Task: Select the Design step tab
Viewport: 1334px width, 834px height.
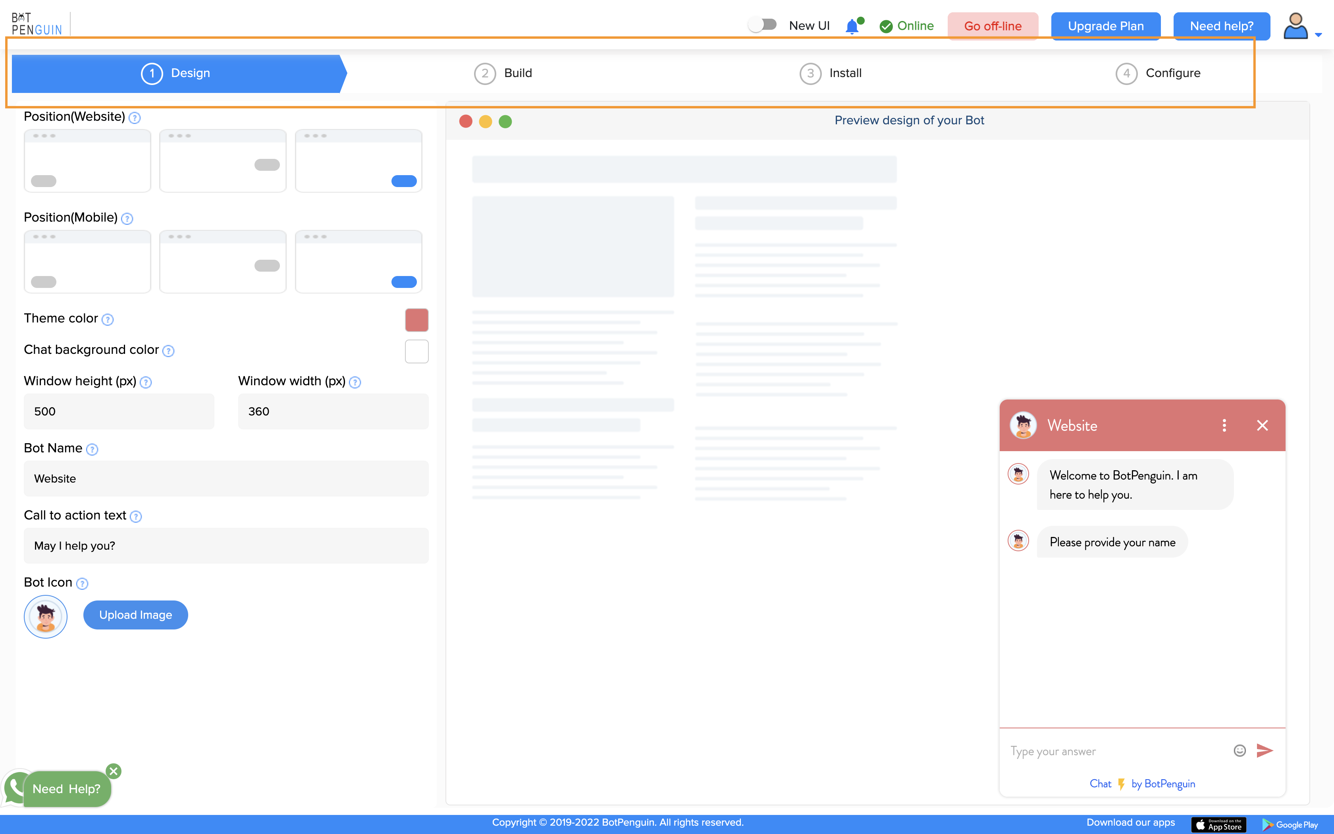Action: pos(179,73)
